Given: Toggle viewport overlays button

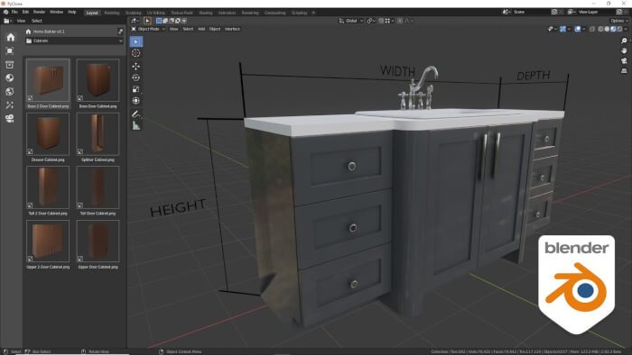Looking at the screenshot, I should (x=578, y=29).
